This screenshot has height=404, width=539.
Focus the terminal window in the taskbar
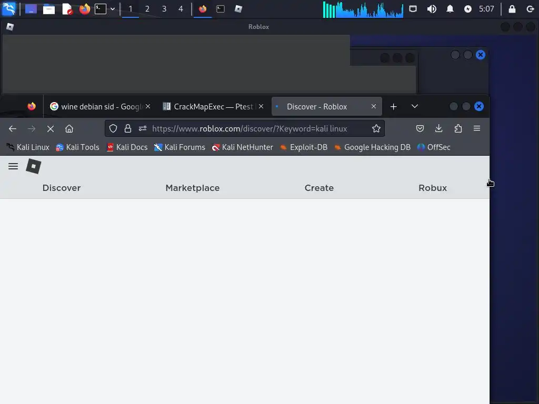pos(221,9)
